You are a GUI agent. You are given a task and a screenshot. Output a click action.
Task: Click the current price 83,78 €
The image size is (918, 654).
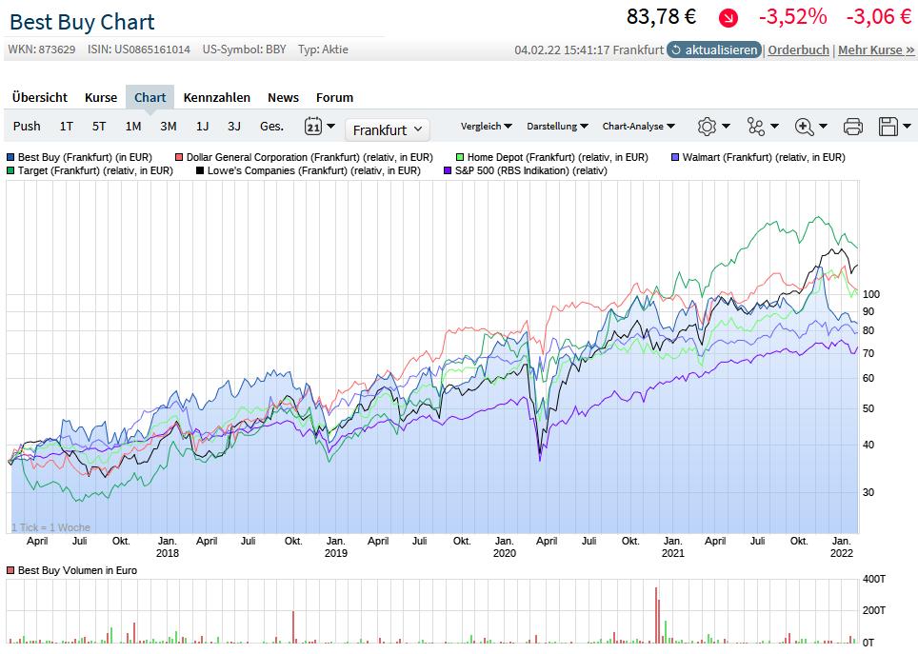(661, 17)
